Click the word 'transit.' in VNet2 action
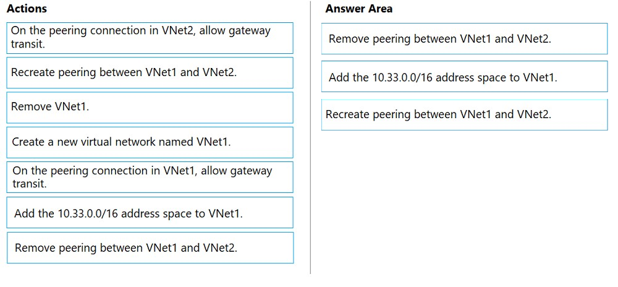 28,43
